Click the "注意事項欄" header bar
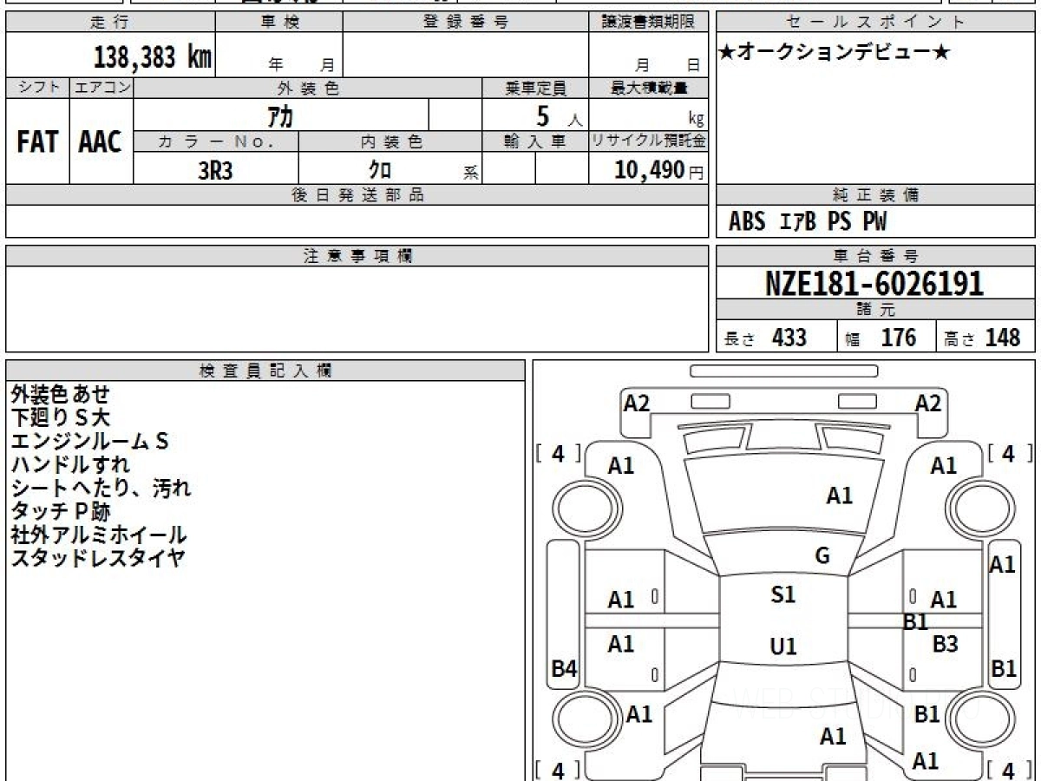Image resolution: width=1041 pixels, height=781 pixels. tap(357, 256)
